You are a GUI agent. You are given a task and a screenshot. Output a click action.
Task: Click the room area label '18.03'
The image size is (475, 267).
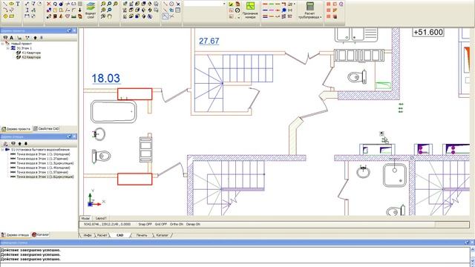coord(105,79)
